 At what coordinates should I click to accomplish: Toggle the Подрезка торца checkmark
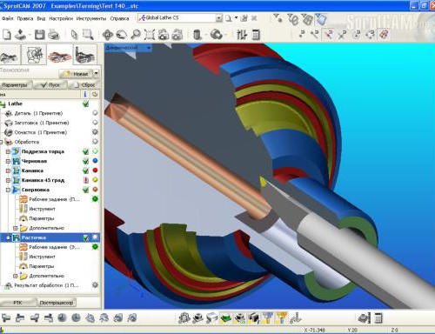85,151
